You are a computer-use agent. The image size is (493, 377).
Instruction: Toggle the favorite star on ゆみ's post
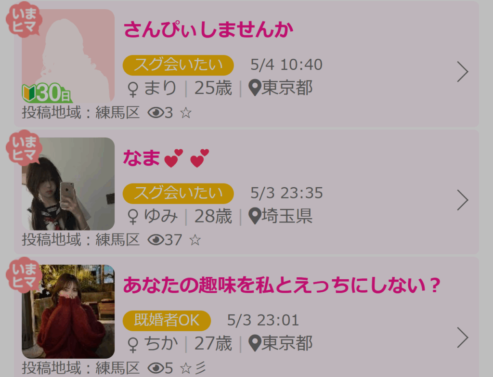tap(195, 240)
